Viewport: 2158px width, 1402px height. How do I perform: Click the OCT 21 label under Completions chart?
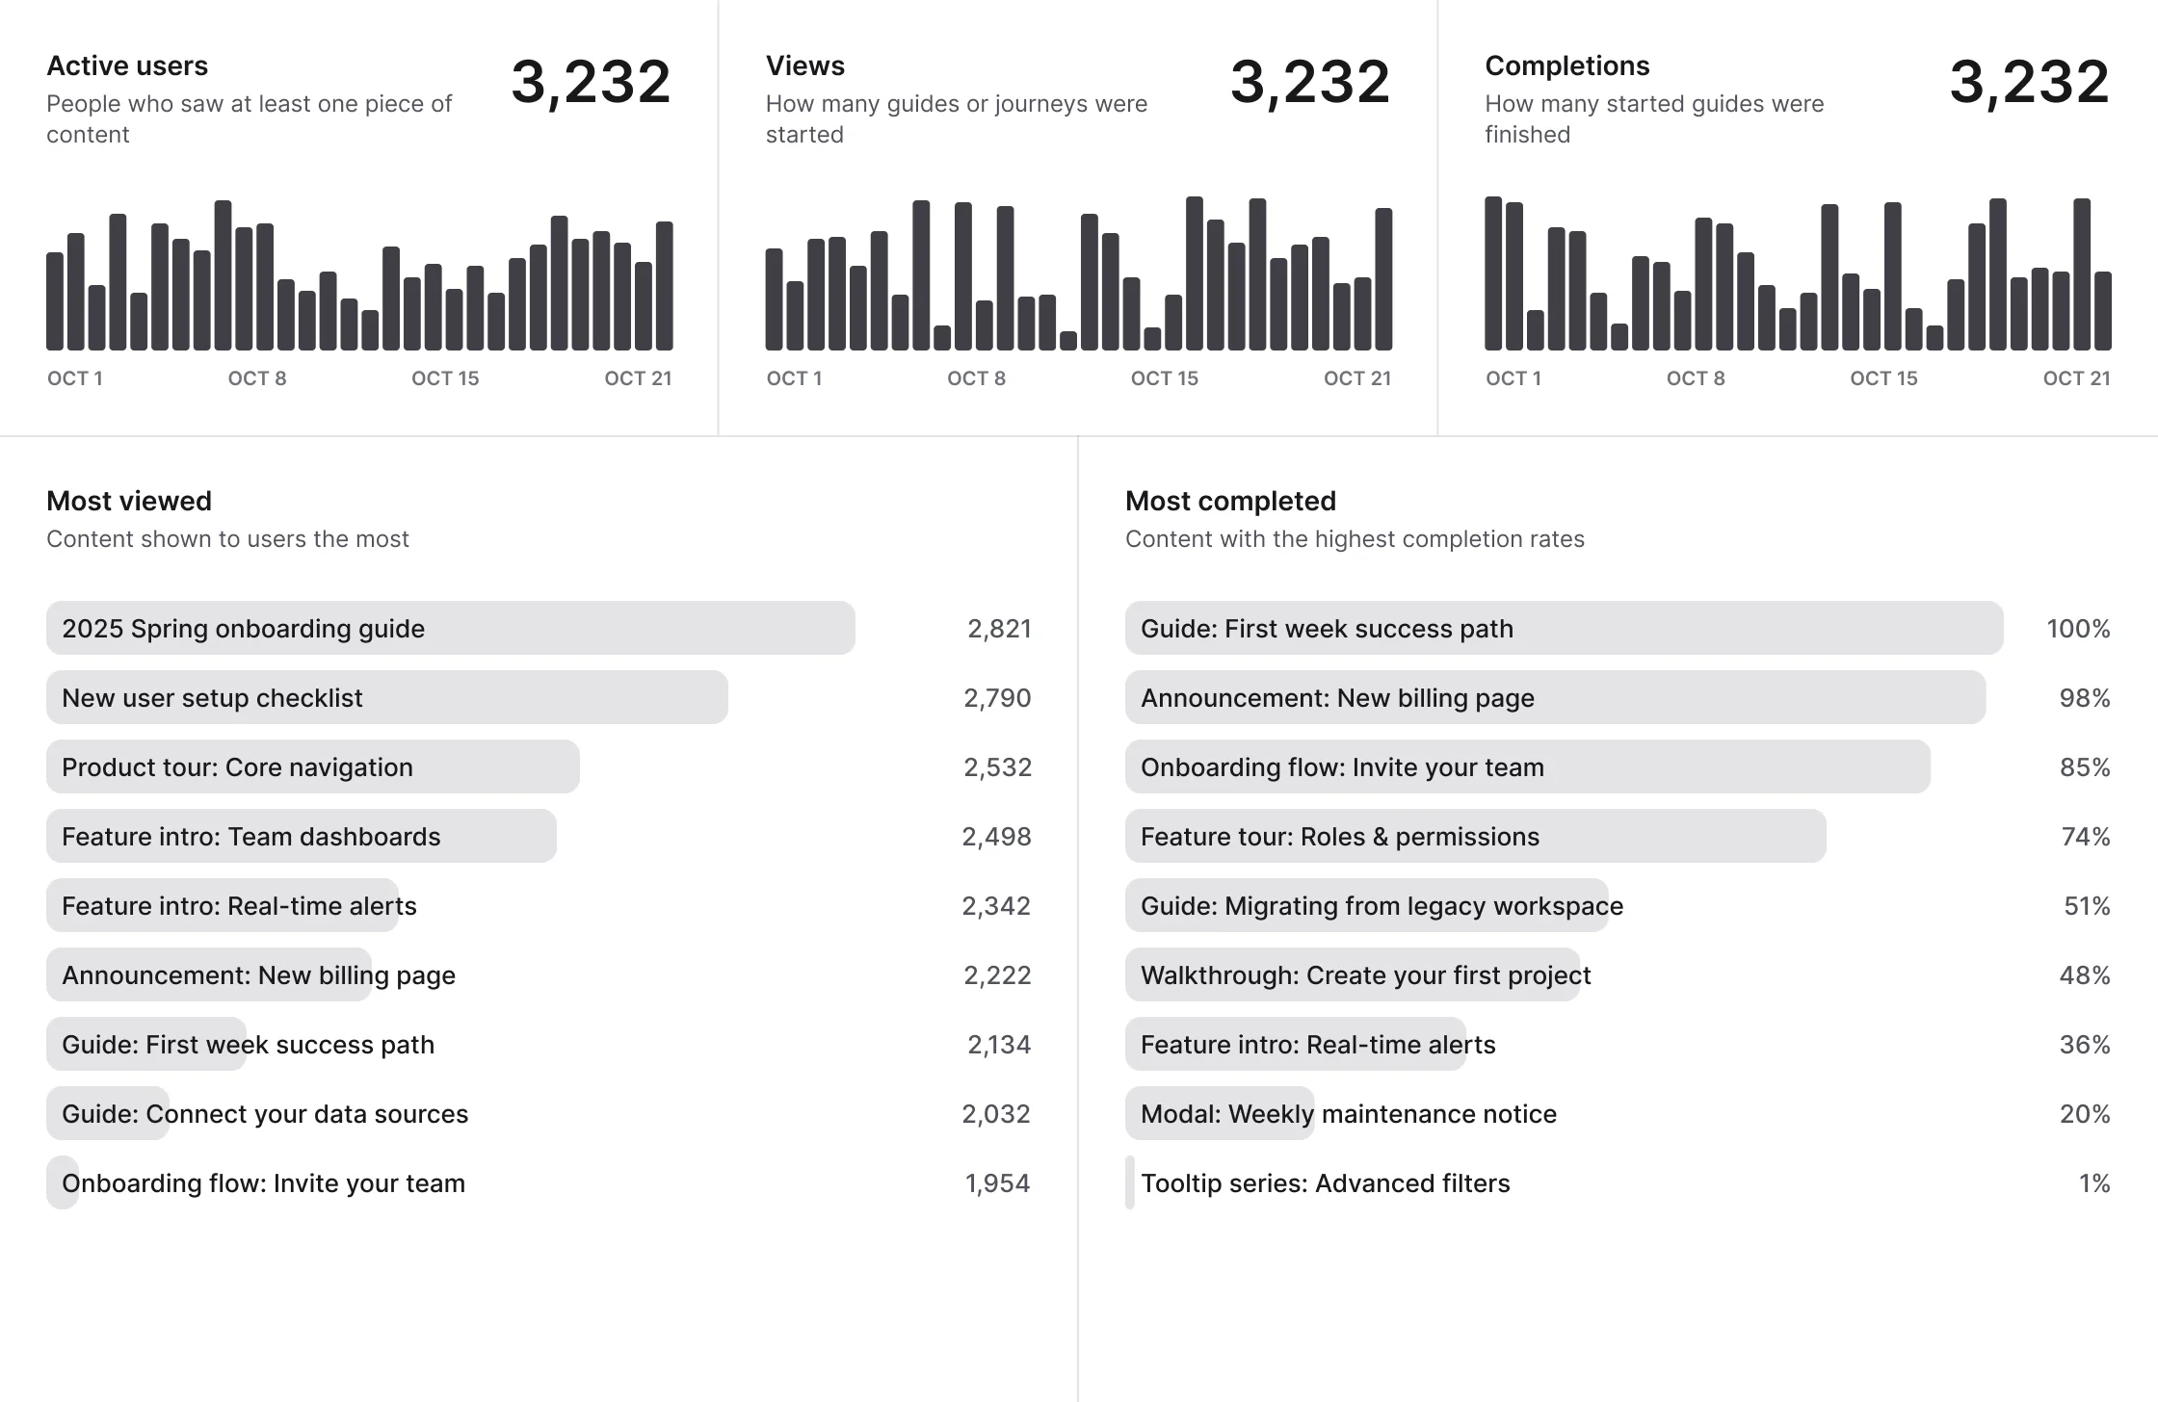point(2076,378)
